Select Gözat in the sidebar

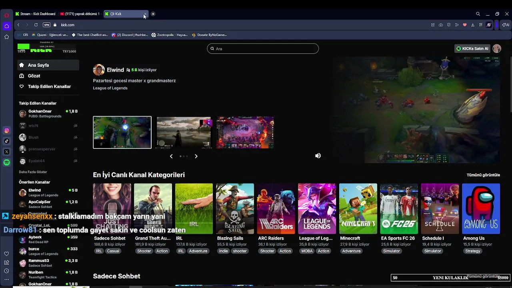(48, 76)
